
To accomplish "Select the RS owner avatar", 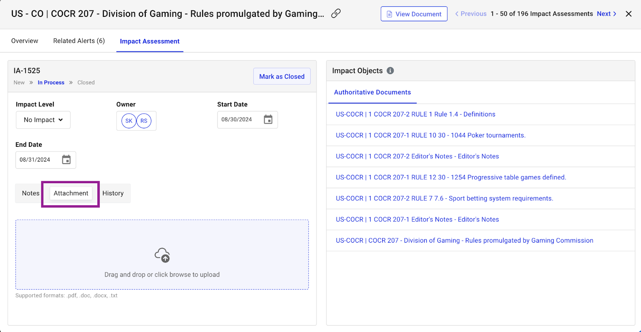I will [144, 121].
